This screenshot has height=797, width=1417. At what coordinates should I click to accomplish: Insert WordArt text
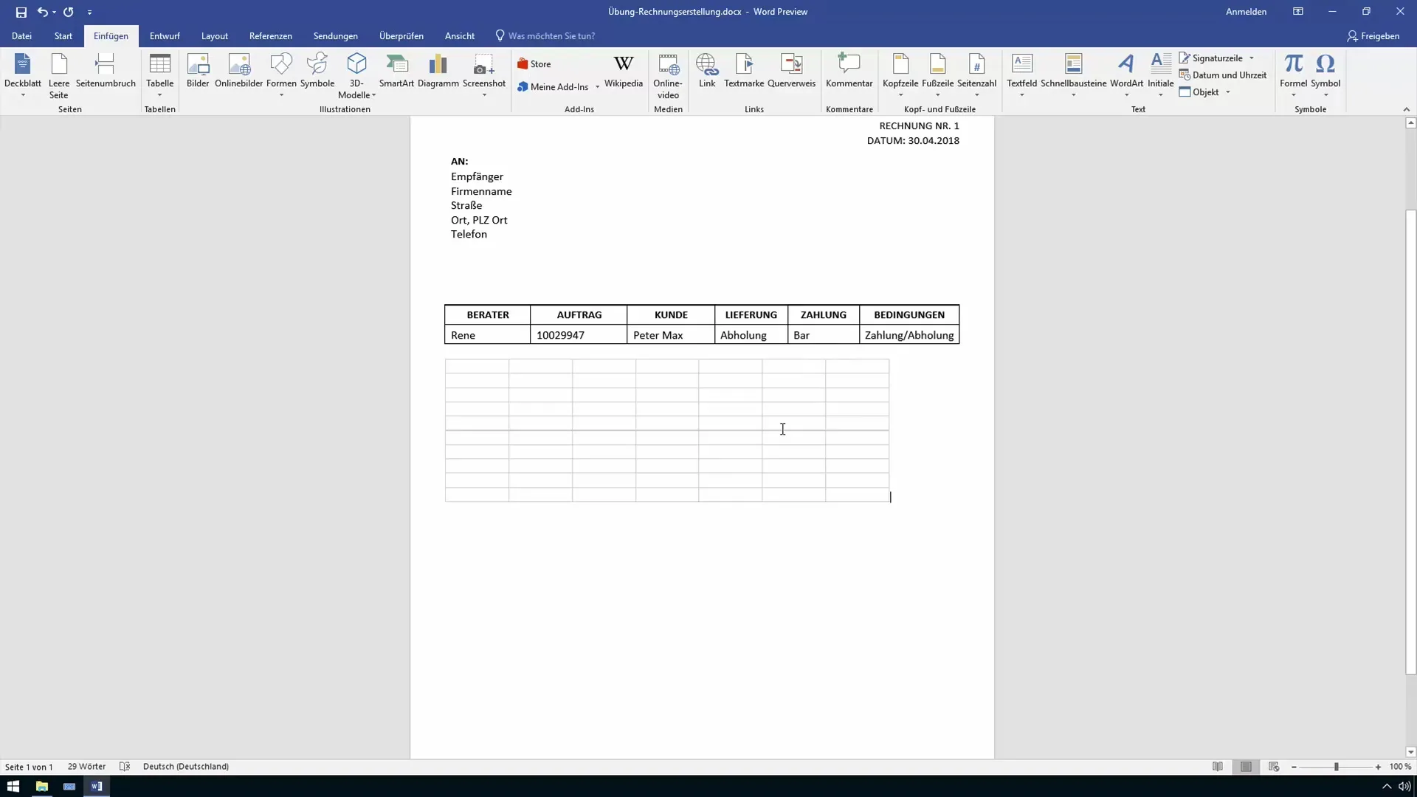pos(1126,75)
